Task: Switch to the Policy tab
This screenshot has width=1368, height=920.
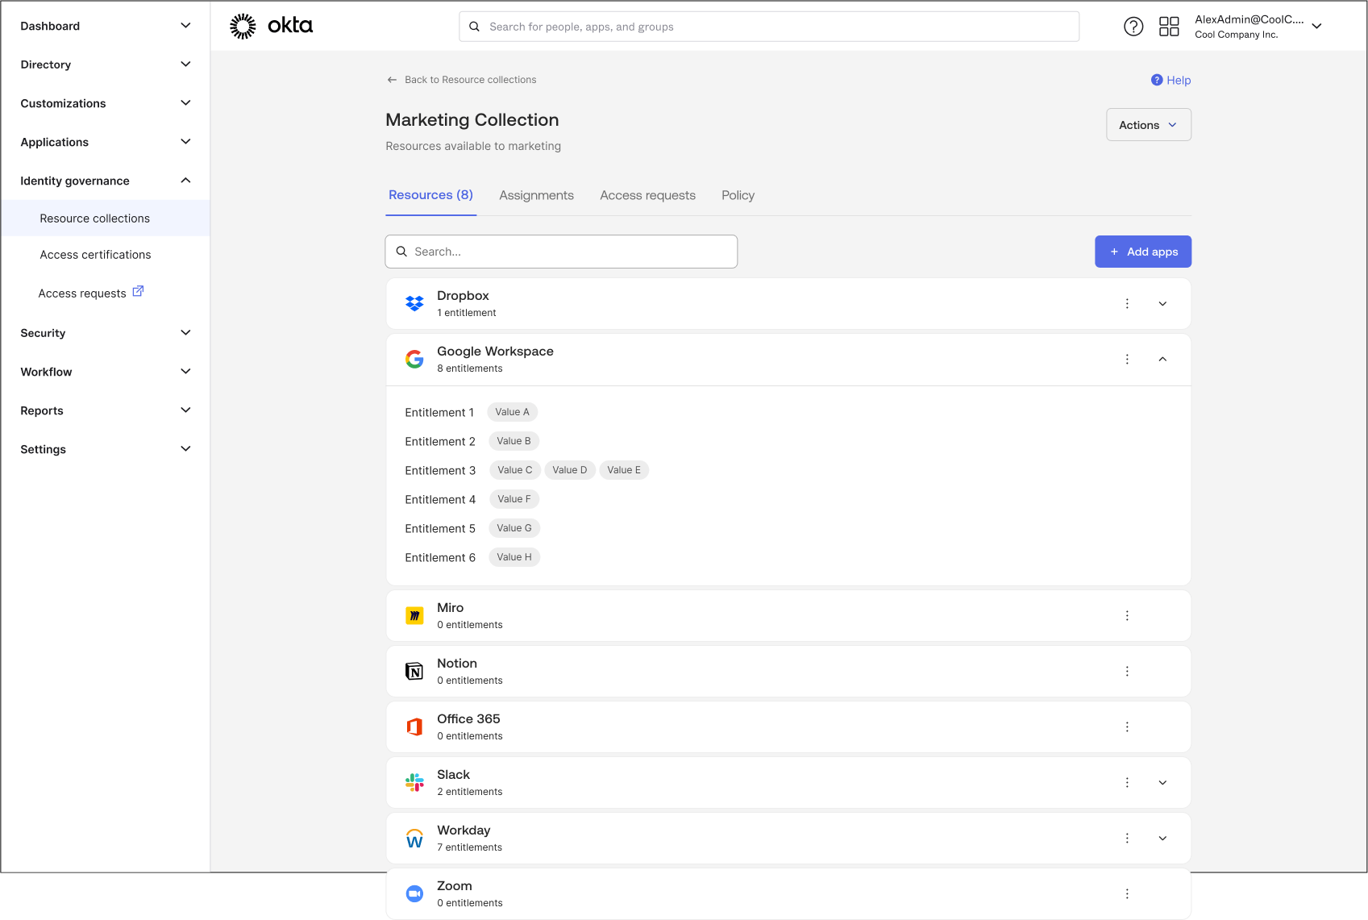Action: (x=738, y=195)
